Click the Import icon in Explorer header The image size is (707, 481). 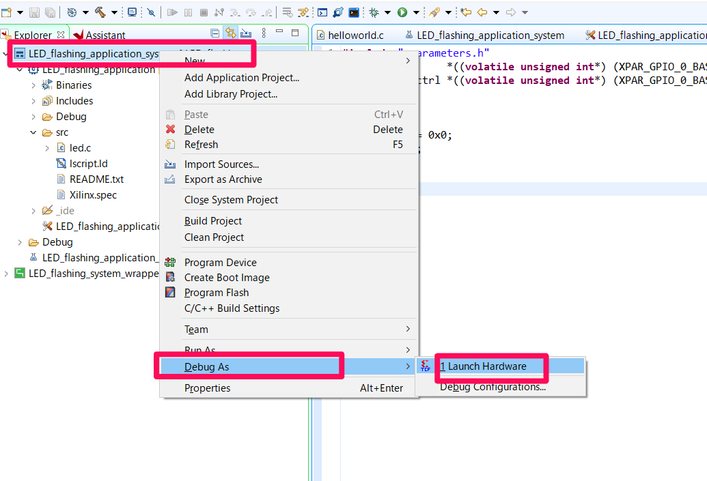point(246,33)
